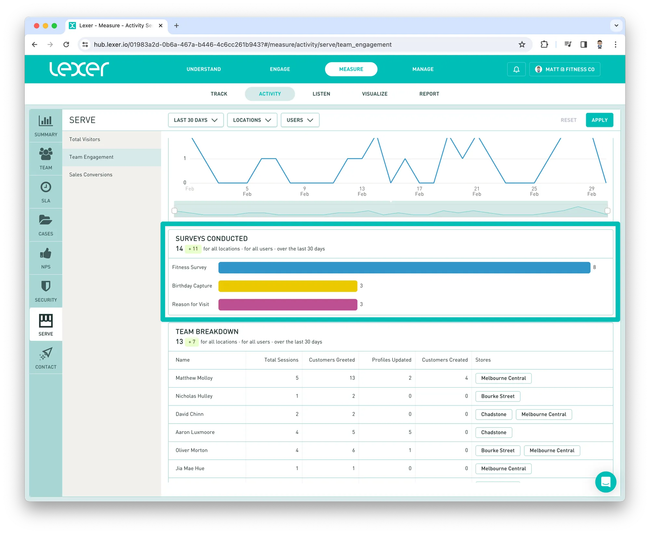This screenshot has height=534, width=650.
Task: Open the Team people icon
Action: pos(45,154)
